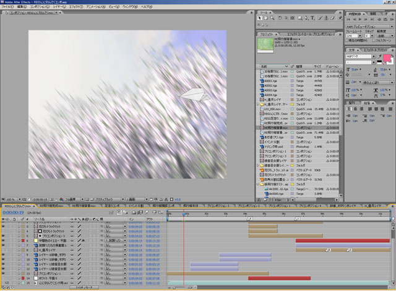The image size is (396, 291).
Task: Start playback with the Play button
Action: (x=360, y=19)
